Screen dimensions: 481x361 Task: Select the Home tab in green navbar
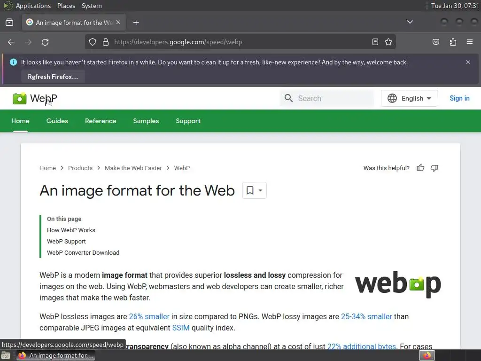coord(20,121)
